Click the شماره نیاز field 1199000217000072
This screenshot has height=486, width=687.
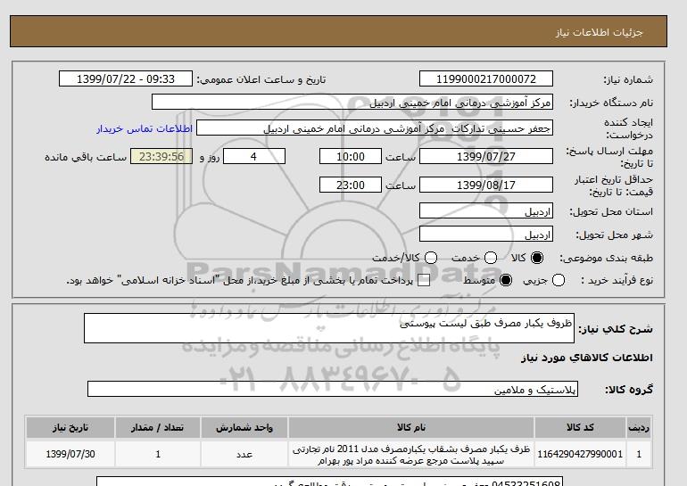[486, 78]
